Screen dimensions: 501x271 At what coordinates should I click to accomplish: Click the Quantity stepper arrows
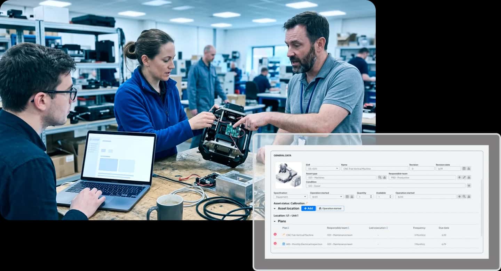[371, 197]
